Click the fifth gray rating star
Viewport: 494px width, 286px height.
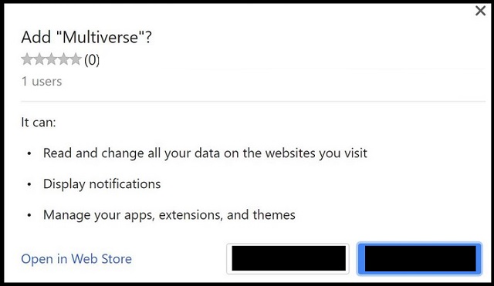pos(75,59)
